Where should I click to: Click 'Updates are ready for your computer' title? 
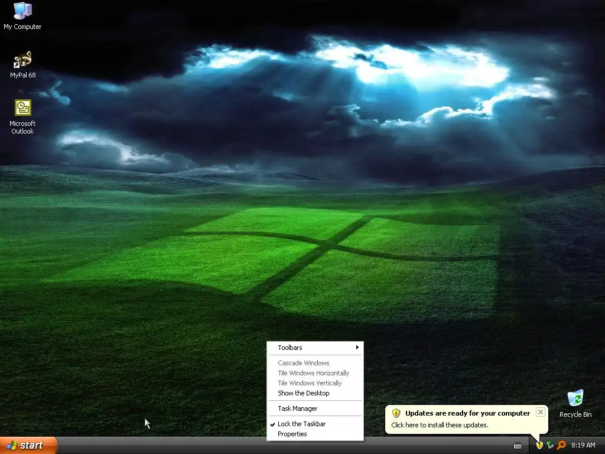(468, 413)
